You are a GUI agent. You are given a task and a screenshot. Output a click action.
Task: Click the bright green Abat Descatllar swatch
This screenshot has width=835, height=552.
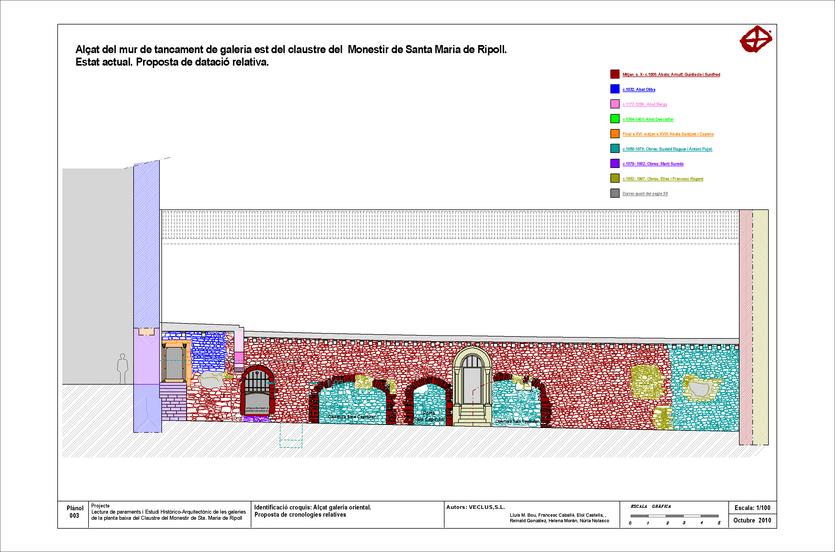coord(615,119)
